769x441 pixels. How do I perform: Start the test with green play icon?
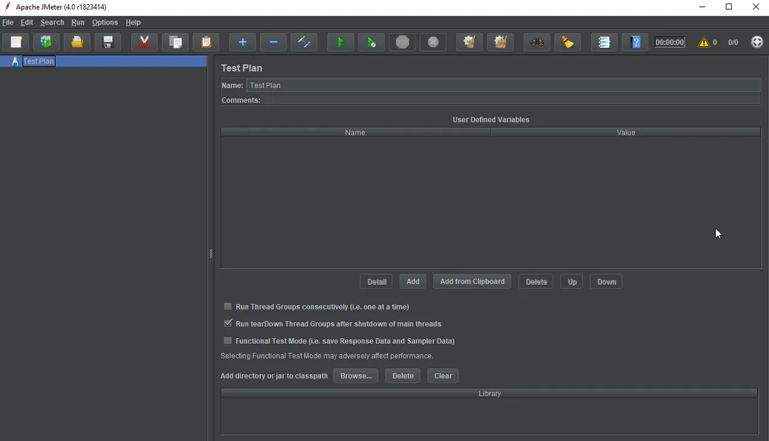tap(341, 42)
